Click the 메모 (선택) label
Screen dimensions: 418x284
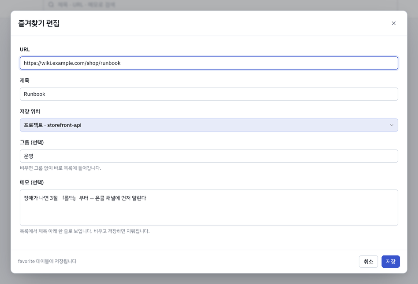click(x=32, y=182)
